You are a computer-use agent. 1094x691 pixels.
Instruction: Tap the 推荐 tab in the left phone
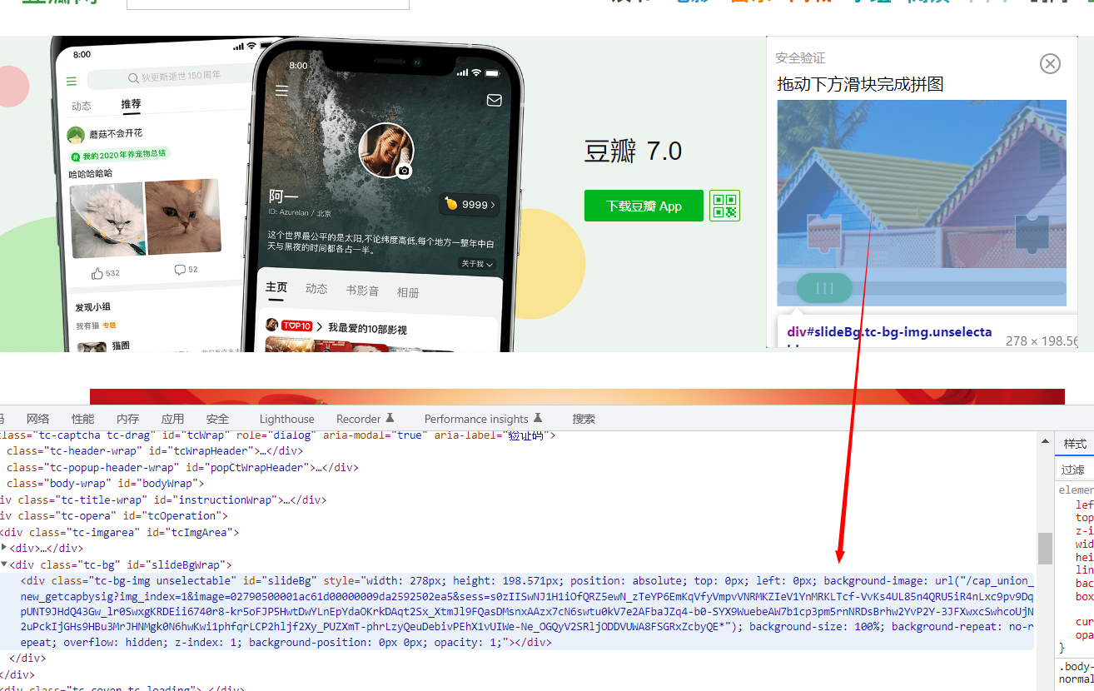131,103
